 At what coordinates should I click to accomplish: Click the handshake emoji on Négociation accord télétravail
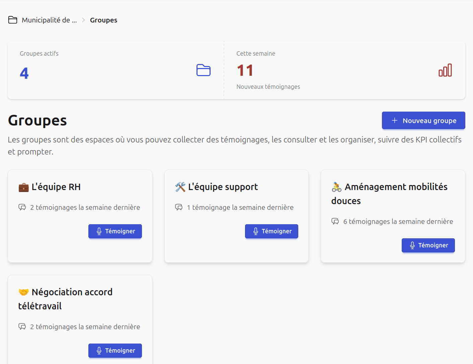[x=23, y=292]
